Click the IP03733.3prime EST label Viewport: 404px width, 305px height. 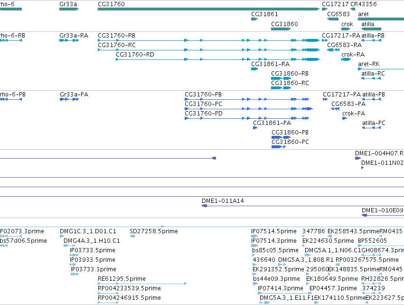(93, 269)
